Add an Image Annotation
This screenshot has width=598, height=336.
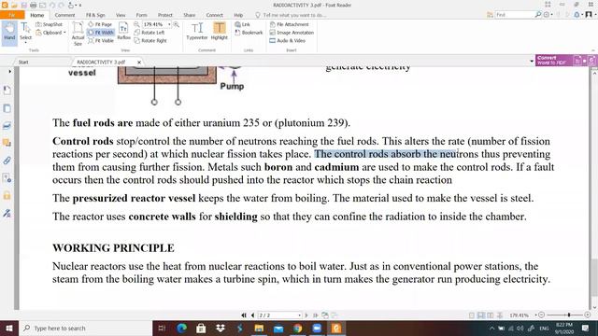[x=292, y=33]
